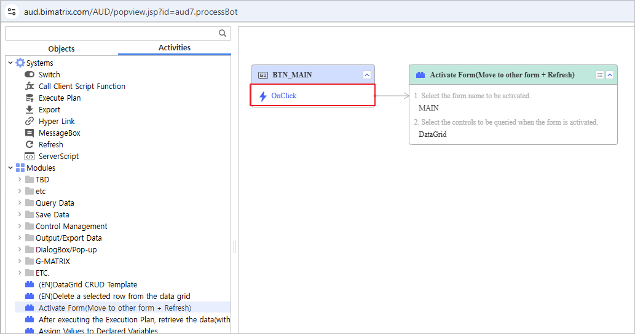This screenshot has width=635, height=334.
Task: Click the fx Call Client Script icon
Action: click(x=30, y=86)
